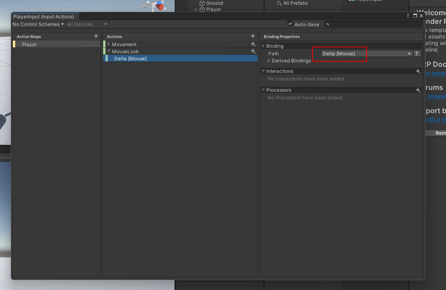
Task: Click the search magnifier icon in Input Actions
Action: pos(328,24)
